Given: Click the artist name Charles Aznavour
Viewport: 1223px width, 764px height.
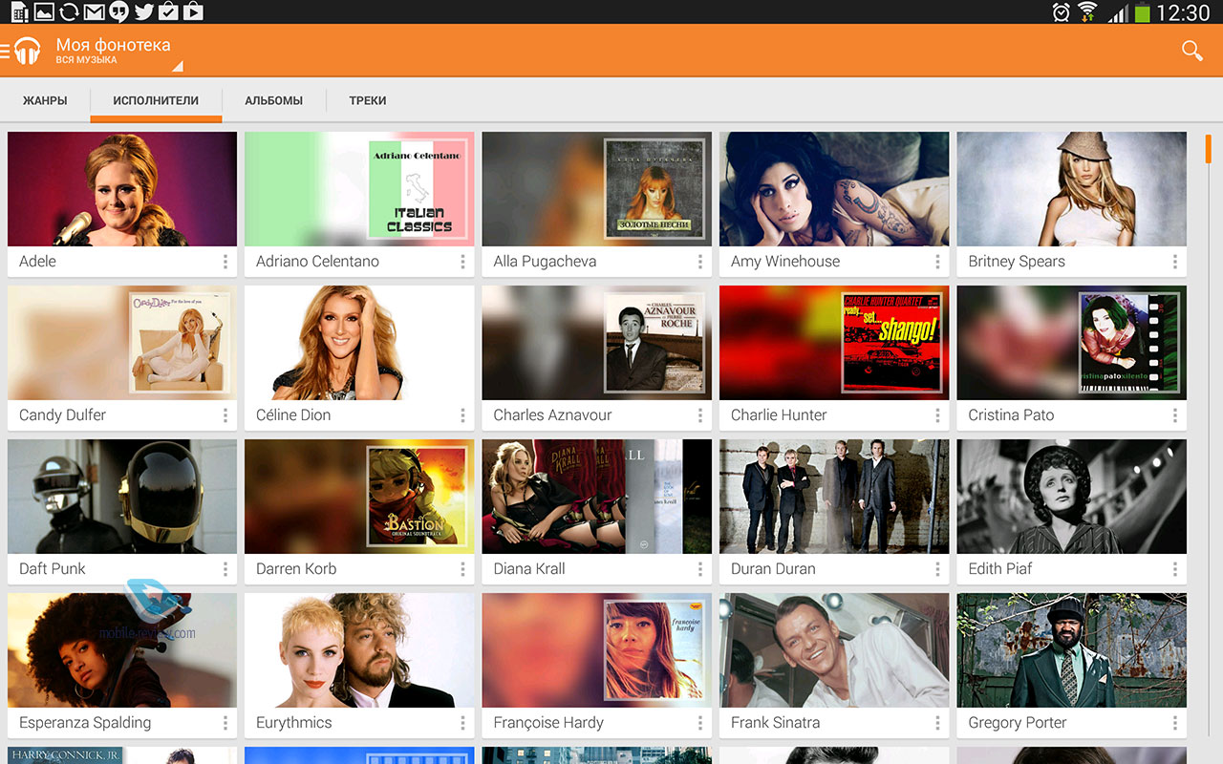Looking at the screenshot, I should (552, 415).
